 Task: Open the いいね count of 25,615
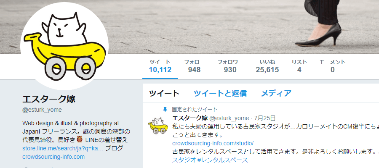[x=267, y=66]
